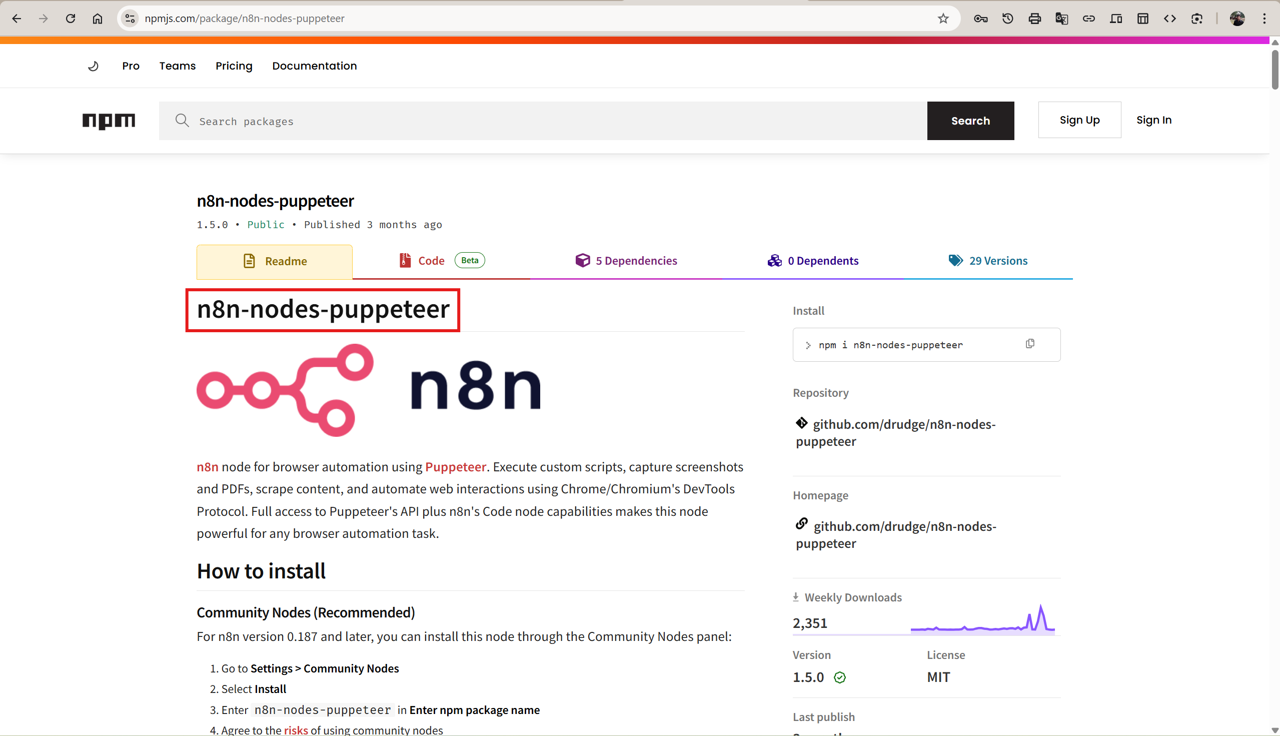1280x736 pixels.
Task: Open the Puppeteer link in the description
Action: click(455, 467)
